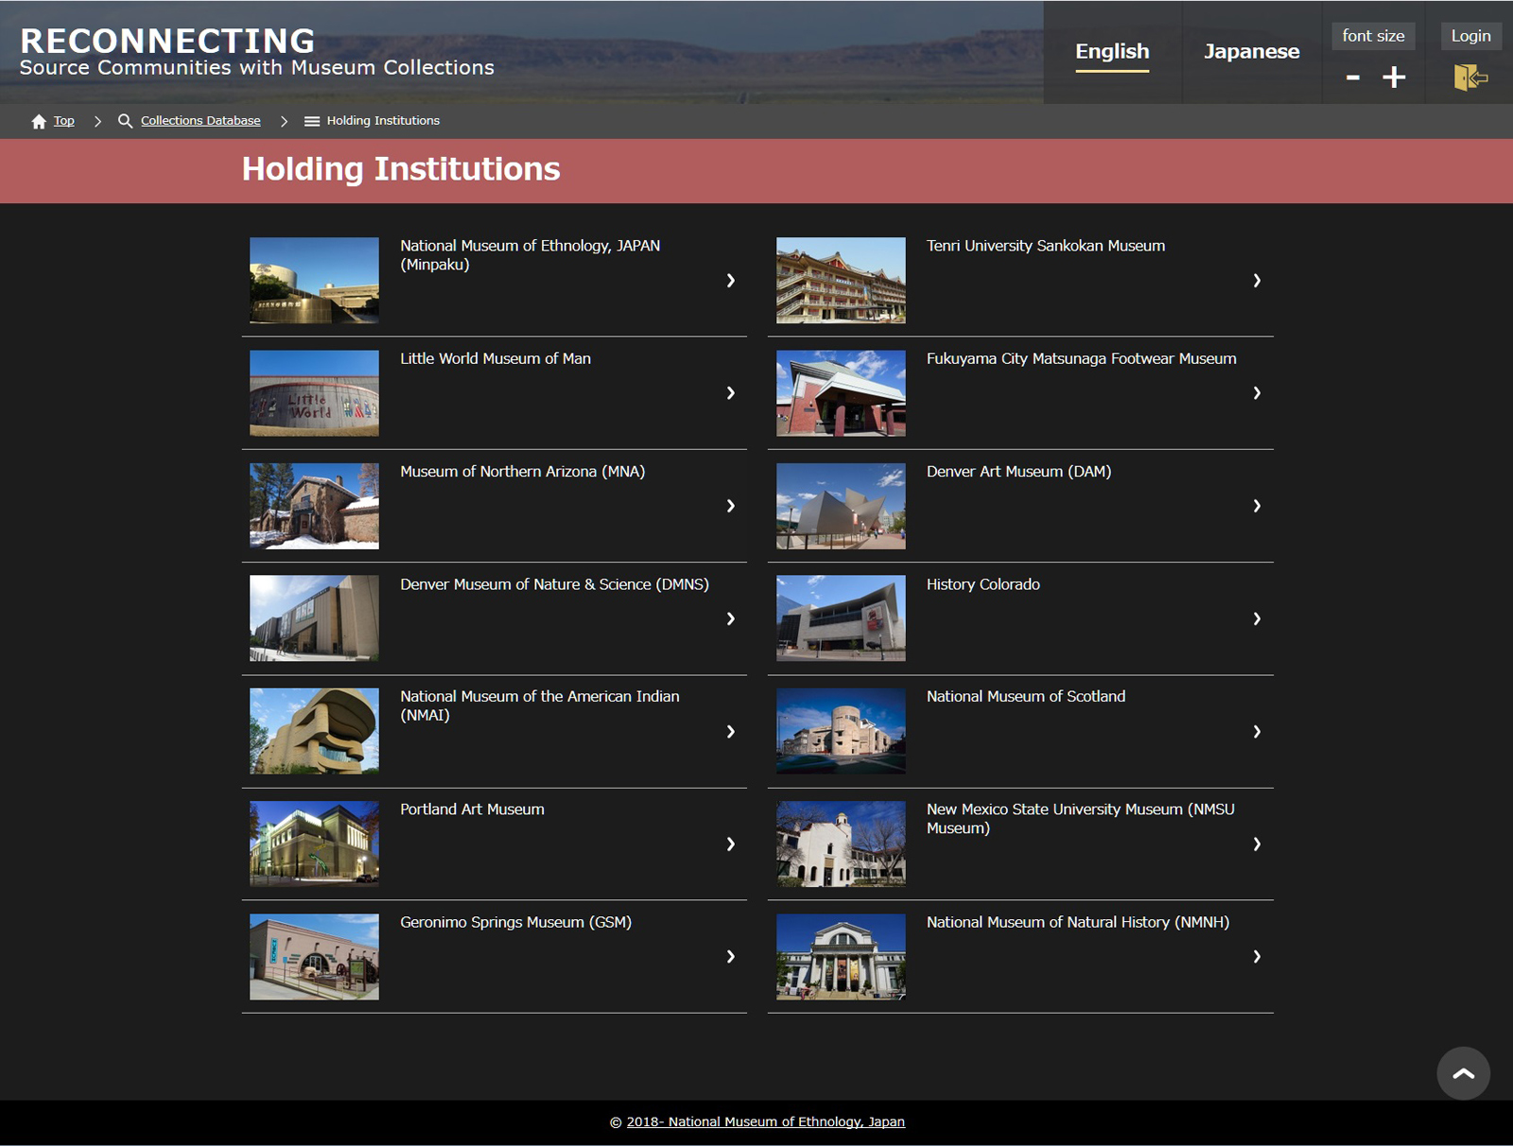Click chevron in Tenri University Sankokan row
The width and height of the screenshot is (1513, 1146).
point(1257,280)
